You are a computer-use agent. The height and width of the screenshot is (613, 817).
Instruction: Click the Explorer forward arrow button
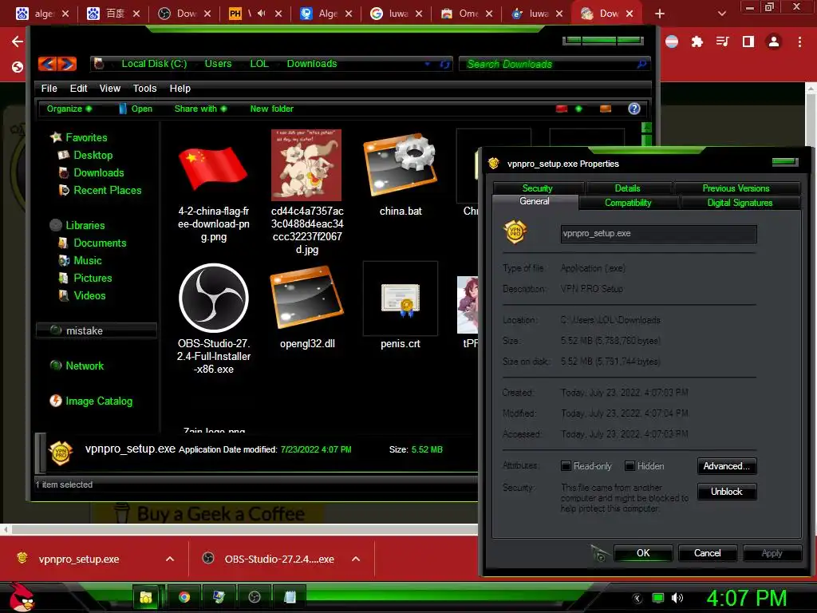[x=67, y=64]
